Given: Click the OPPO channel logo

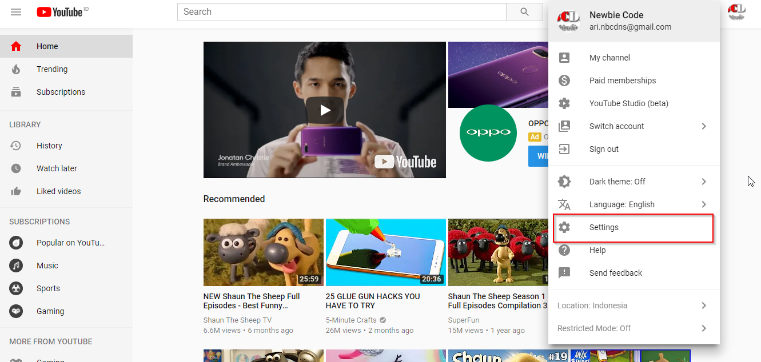Looking at the screenshot, I should (x=488, y=133).
